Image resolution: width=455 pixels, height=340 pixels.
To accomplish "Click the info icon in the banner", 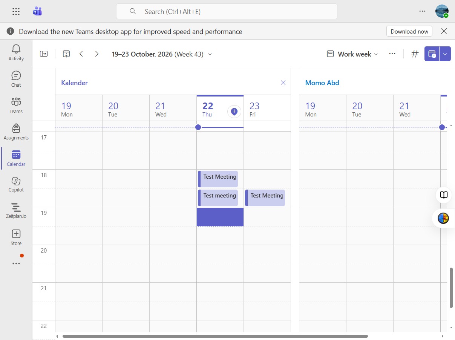I will point(11,31).
